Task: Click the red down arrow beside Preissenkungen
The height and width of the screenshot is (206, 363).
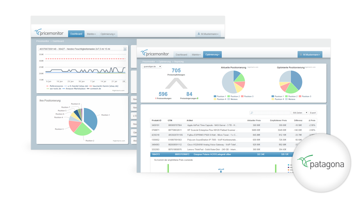Action: coord(156,98)
